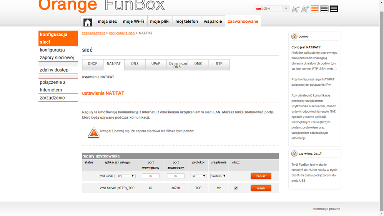Screen dimensions: 384x216
Task: Disable the Web Server (HTTP)_TCP rule checkbox
Action: [236, 188]
